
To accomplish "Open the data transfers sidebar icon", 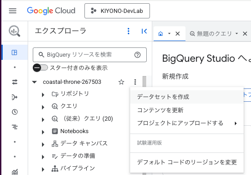I will (x=15, y=82).
